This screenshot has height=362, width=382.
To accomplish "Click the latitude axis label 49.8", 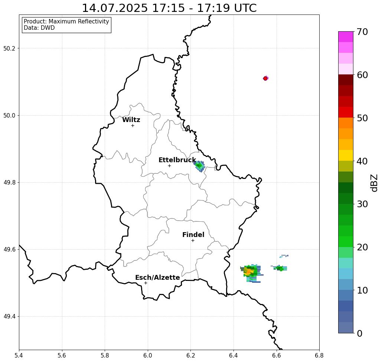I will [9, 182].
